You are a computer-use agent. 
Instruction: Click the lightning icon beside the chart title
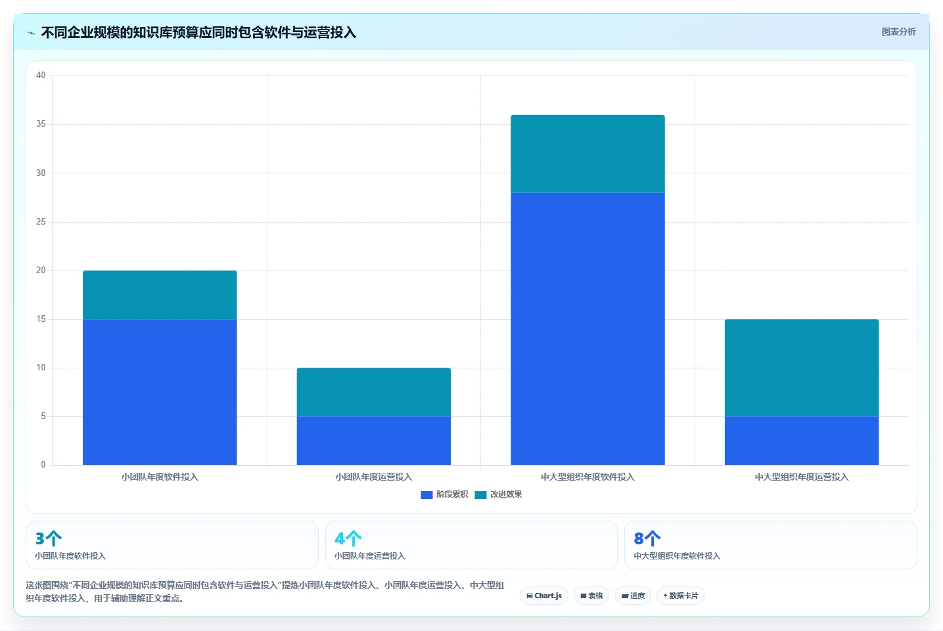[x=31, y=33]
